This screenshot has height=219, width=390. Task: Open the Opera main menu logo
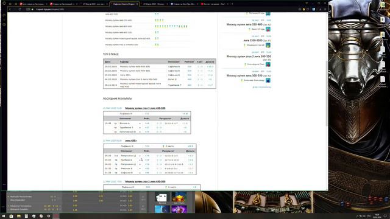[4, 3]
